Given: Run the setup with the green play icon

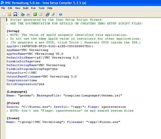Looking at the screenshot, I should coord(35,14).
